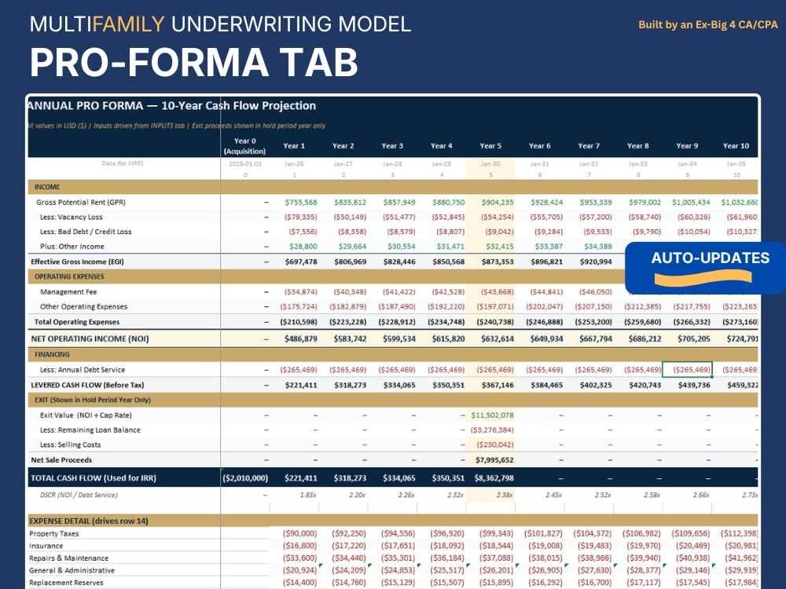
Task: Select the GPR value $755,568
Action: click(x=301, y=203)
